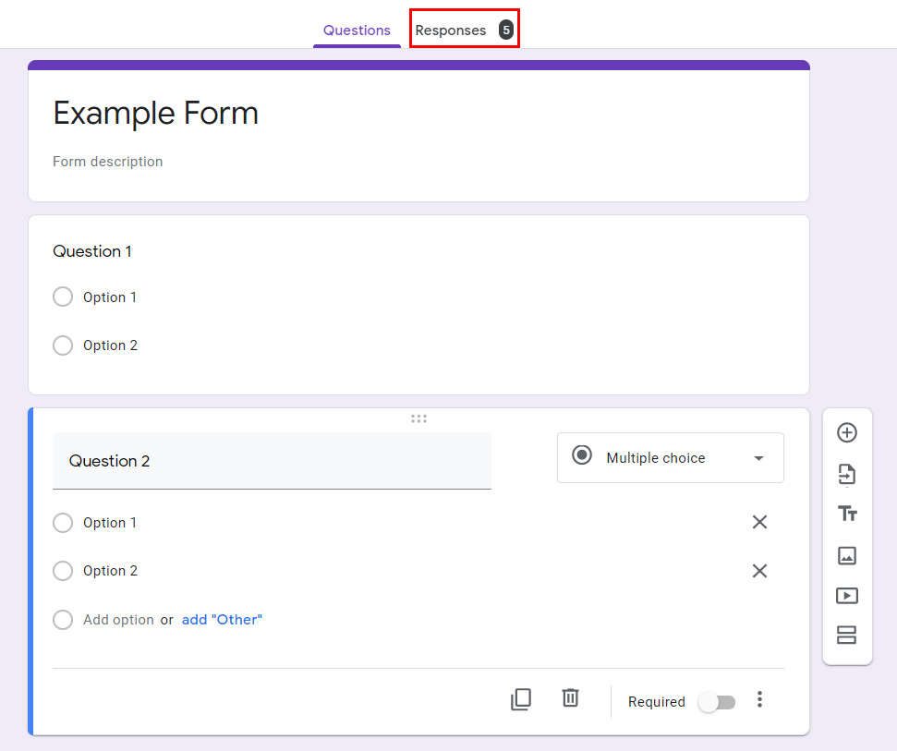Click the Add section icon
The image size is (897, 751).
pyautogui.click(x=847, y=635)
